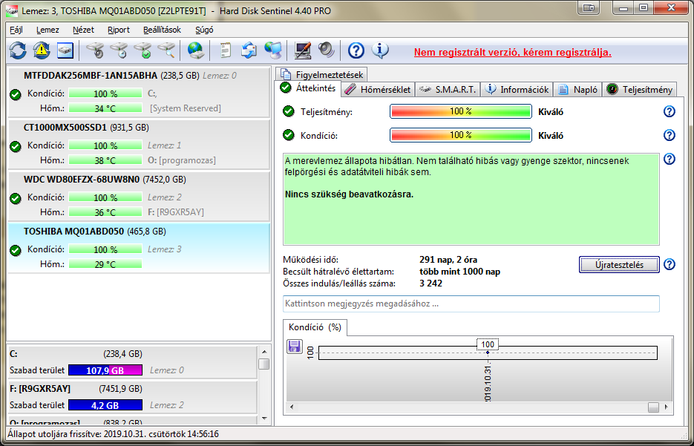Click the Teljesítmény 100 % gradient bar
The image size is (694, 446).
tap(460, 111)
